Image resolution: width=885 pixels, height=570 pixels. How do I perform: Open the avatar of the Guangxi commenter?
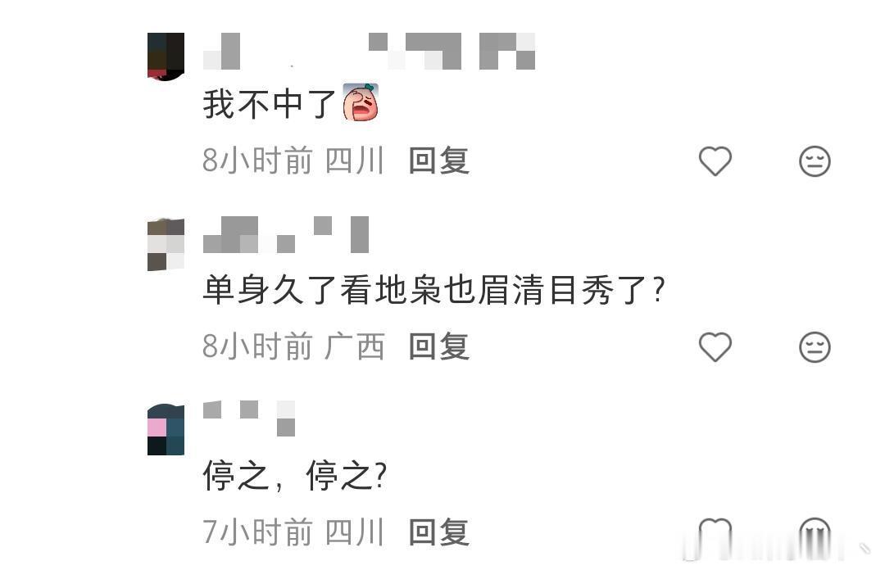[166, 244]
